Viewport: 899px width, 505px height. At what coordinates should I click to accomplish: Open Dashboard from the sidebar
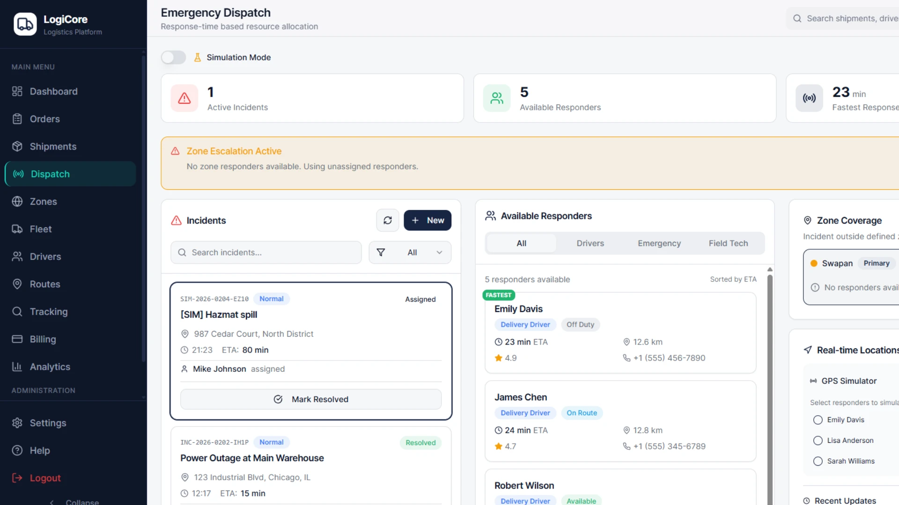click(x=70, y=91)
